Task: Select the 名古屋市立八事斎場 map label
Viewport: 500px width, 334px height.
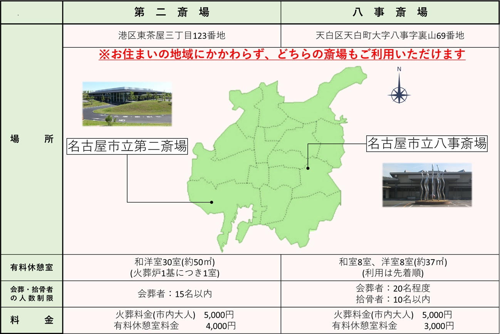Action: click(x=427, y=143)
